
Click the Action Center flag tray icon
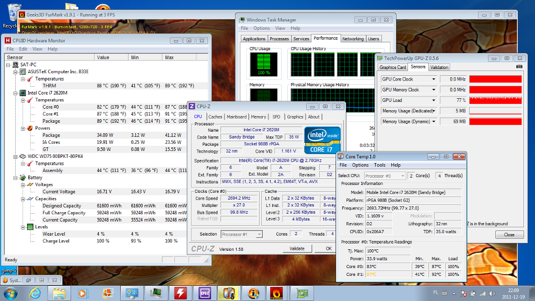[x=463, y=294]
